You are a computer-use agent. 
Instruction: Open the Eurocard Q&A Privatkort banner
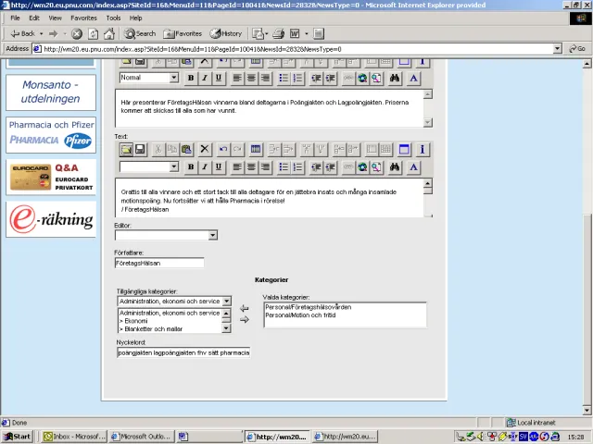click(x=51, y=177)
